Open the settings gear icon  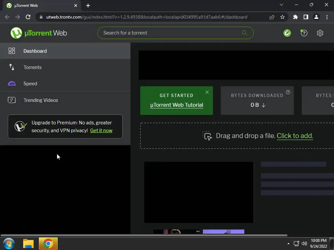point(320,33)
